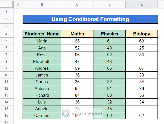This screenshot has height=124, width=164.
Task: Select row 10 header
Action: pyautogui.click(x=7, y=75)
